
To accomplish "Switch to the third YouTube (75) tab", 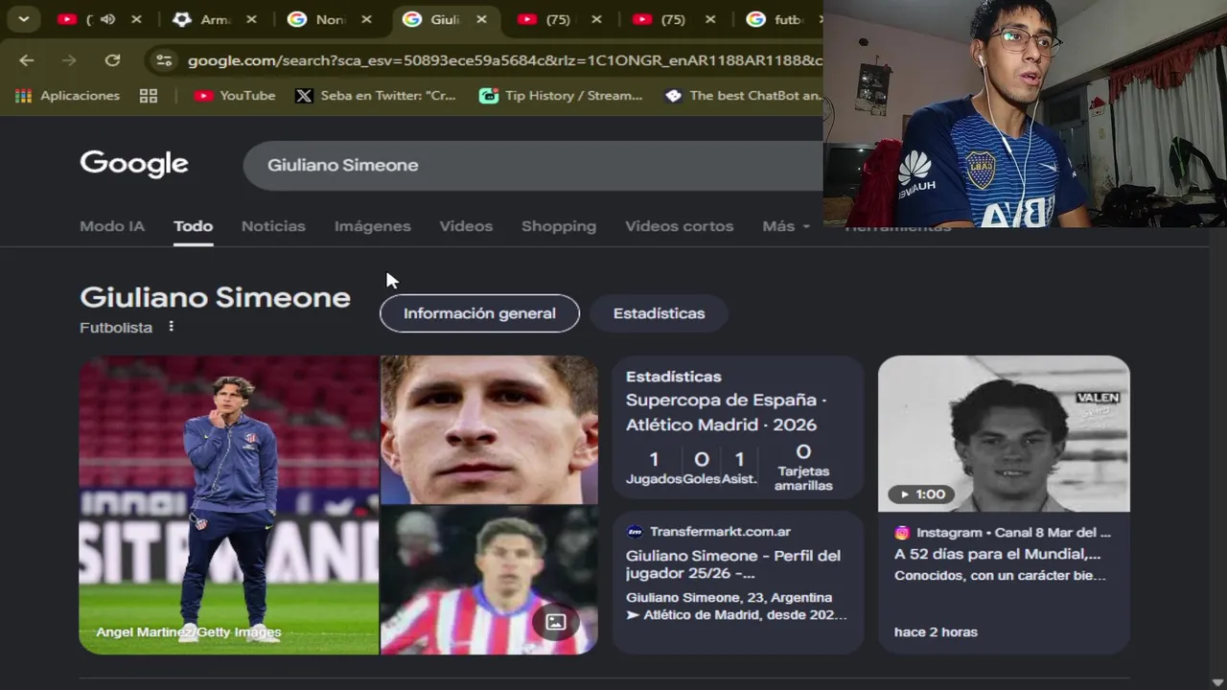I will point(661,19).
